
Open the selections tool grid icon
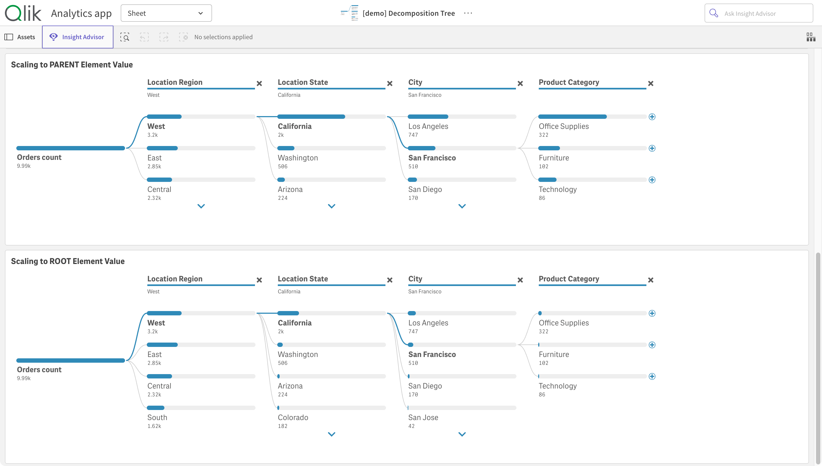(811, 37)
